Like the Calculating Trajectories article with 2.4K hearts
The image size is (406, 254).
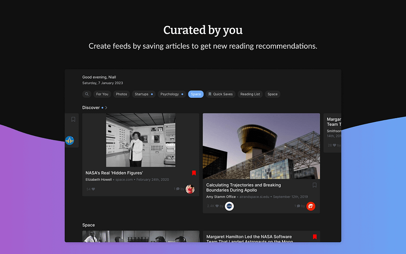pyautogui.click(x=217, y=206)
